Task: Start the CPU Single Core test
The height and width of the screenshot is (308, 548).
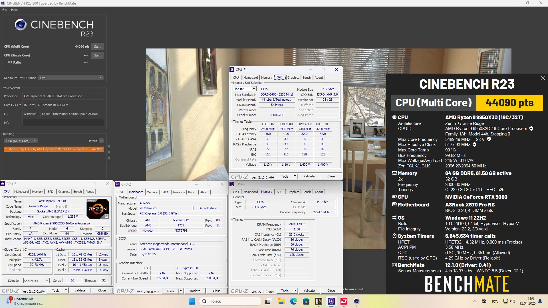Action: click(x=97, y=55)
